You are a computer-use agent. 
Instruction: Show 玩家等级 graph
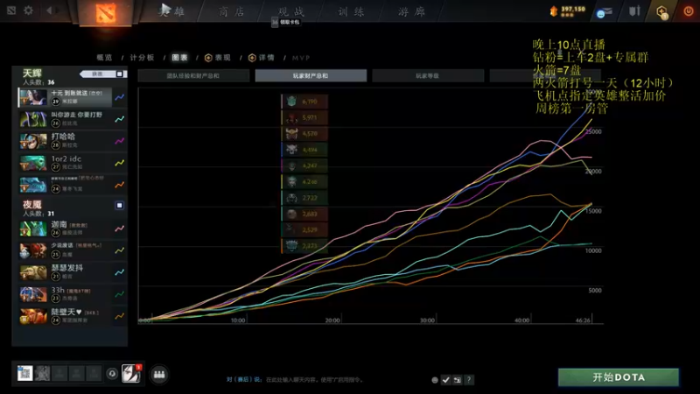428,76
